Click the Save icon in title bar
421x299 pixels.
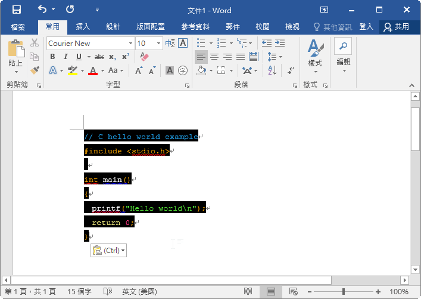[x=17, y=10]
